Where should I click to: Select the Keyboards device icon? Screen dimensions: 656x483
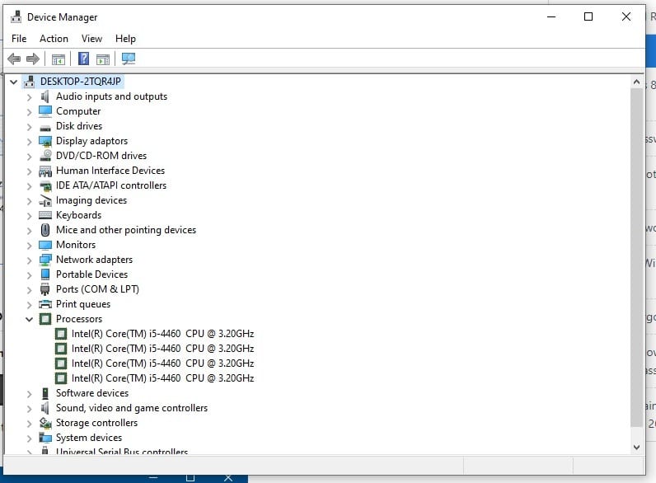45,215
